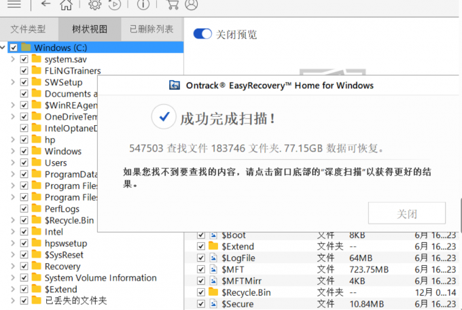
Task: Uncheck the Users folder checkbox
Action: coord(24,162)
